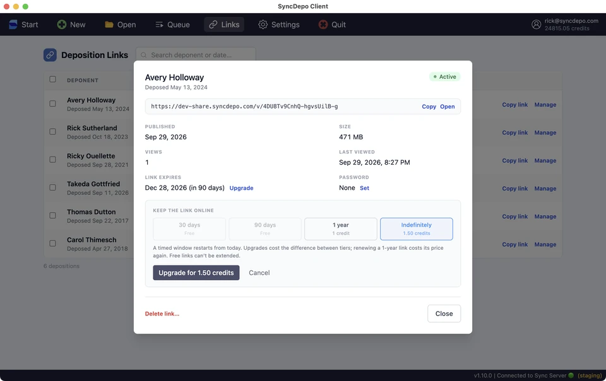Viewport: 606px width, 381px height.
Task: Click the v1.10.0 version status text
Action: click(x=483, y=375)
